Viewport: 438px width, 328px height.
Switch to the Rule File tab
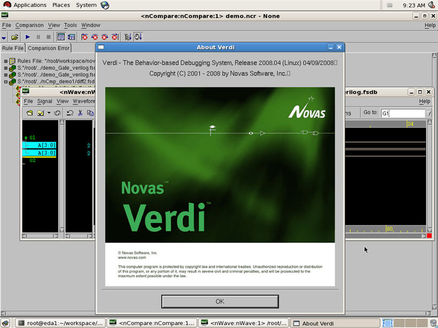click(x=13, y=48)
